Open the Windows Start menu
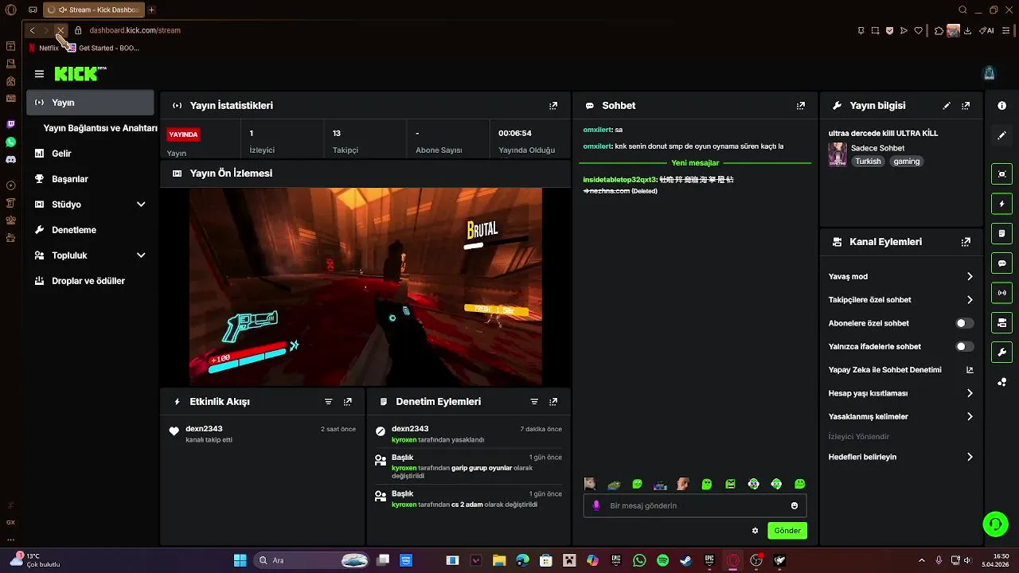Viewport: 1019px width, 573px height. [x=240, y=560]
